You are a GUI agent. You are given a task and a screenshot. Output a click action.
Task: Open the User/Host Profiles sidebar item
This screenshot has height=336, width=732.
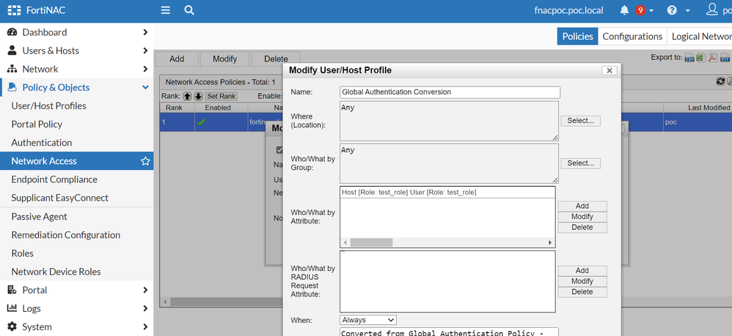click(49, 106)
